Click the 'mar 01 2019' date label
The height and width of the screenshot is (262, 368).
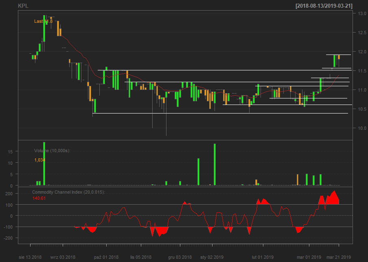point(309,257)
